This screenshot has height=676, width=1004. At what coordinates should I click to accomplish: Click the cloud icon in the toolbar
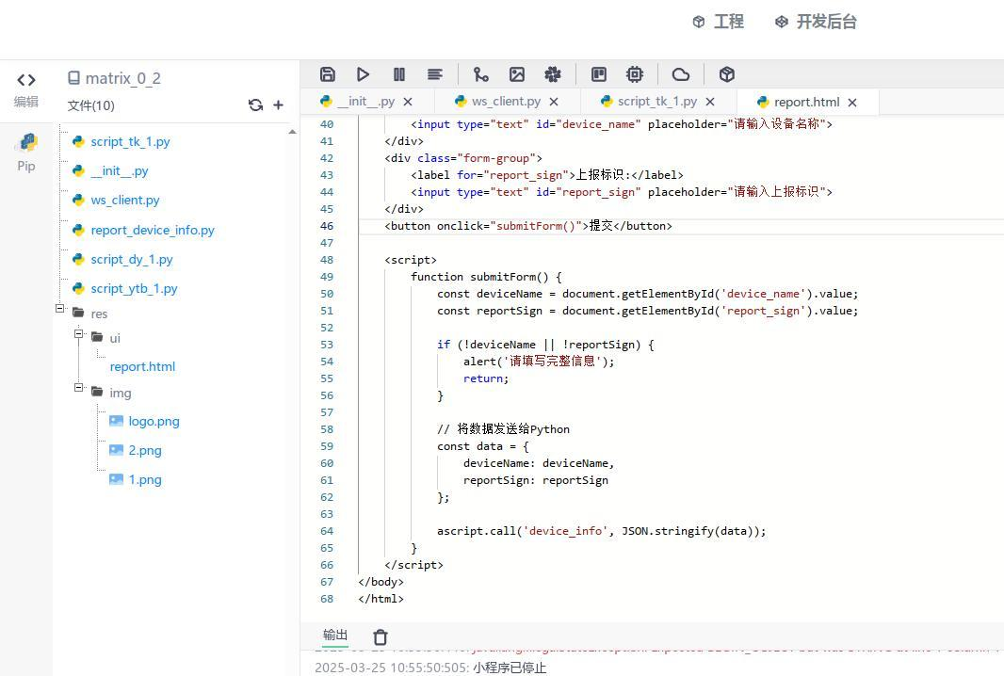(x=681, y=74)
